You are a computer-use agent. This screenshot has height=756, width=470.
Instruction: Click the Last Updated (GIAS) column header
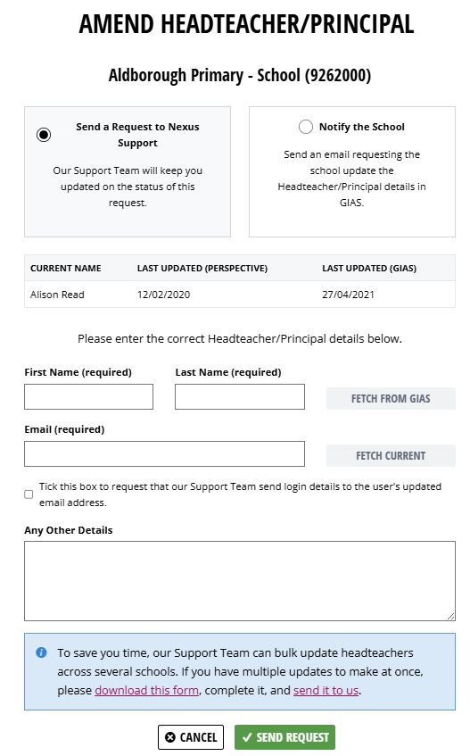tap(369, 268)
